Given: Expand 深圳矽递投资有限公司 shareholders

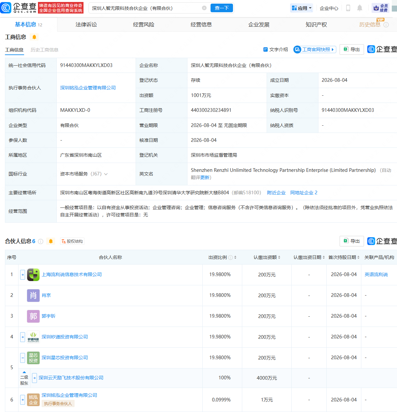Looking at the screenshot, I should point(22,337).
